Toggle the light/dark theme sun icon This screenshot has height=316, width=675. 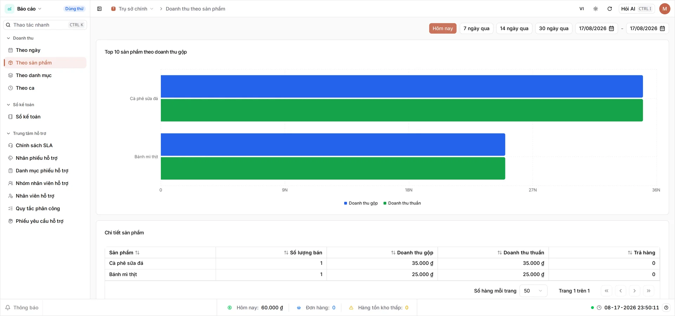coord(596,9)
